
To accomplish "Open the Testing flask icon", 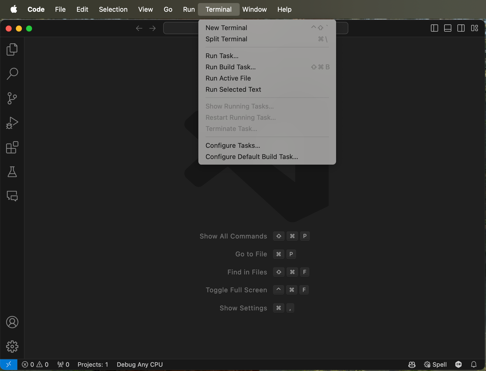I will point(12,172).
